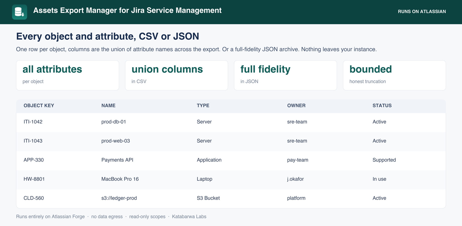
Task: Click the pay-team owner cell
Action: pos(298,160)
